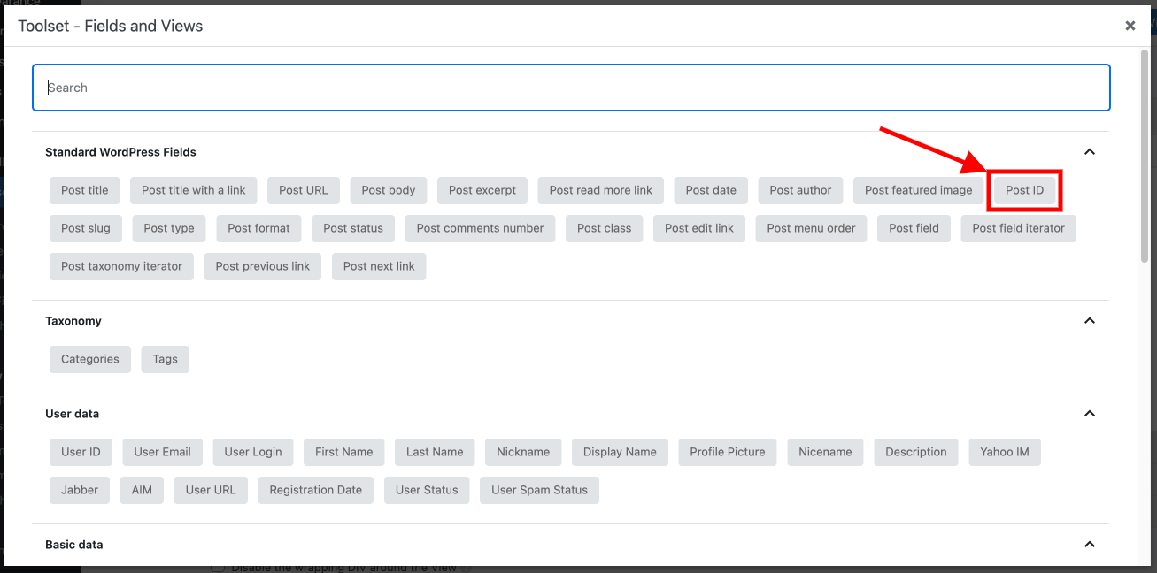Click the Post field button
1157x573 pixels.
(914, 228)
